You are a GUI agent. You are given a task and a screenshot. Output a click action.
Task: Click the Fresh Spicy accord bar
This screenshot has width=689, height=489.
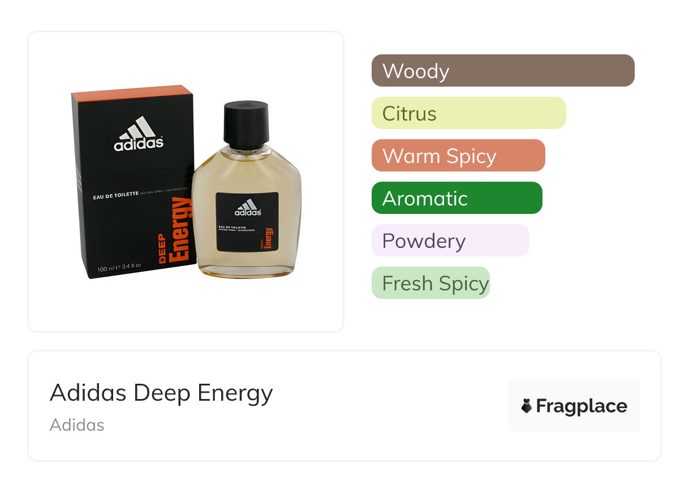tap(430, 283)
